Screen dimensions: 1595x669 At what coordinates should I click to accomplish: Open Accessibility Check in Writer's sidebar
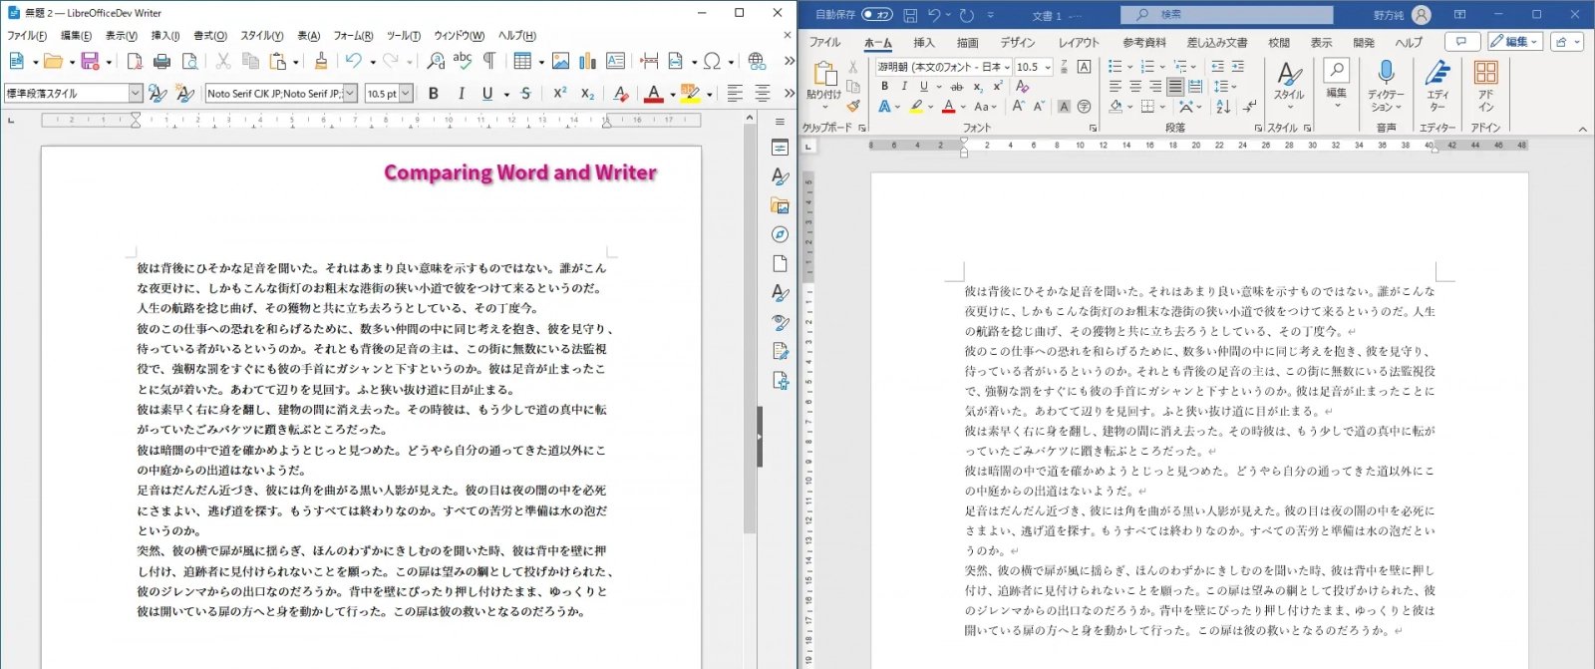click(780, 380)
